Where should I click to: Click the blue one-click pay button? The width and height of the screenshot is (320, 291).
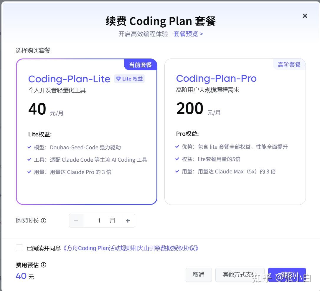tap(287, 275)
